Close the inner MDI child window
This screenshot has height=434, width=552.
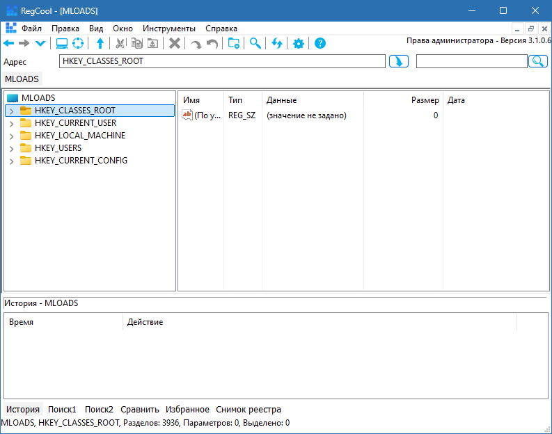pos(544,29)
